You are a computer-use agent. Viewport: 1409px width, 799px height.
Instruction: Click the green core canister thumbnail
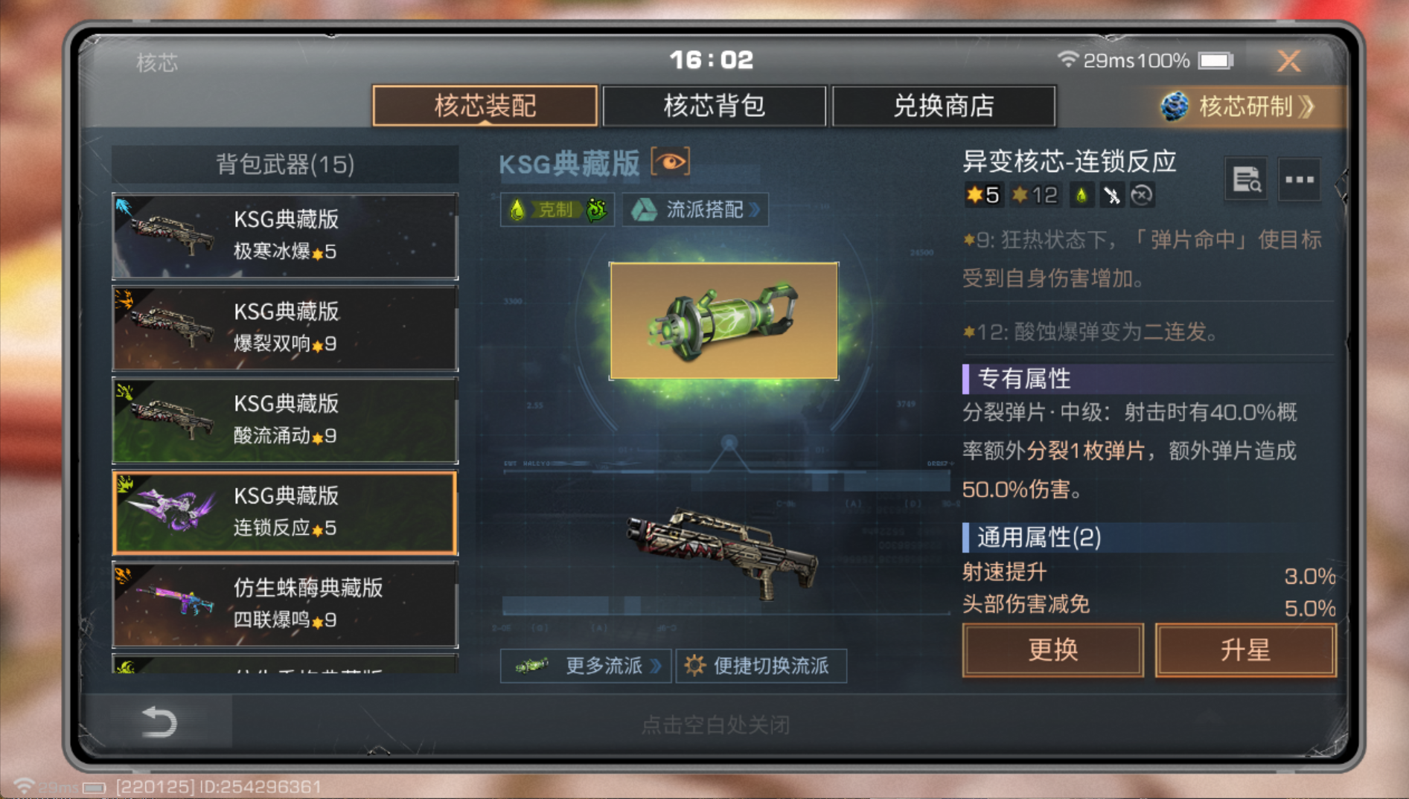(x=723, y=321)
